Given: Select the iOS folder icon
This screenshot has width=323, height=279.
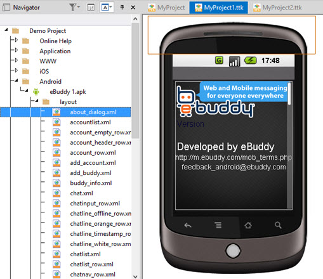Looking at the screenshot, I should [25, 71].
